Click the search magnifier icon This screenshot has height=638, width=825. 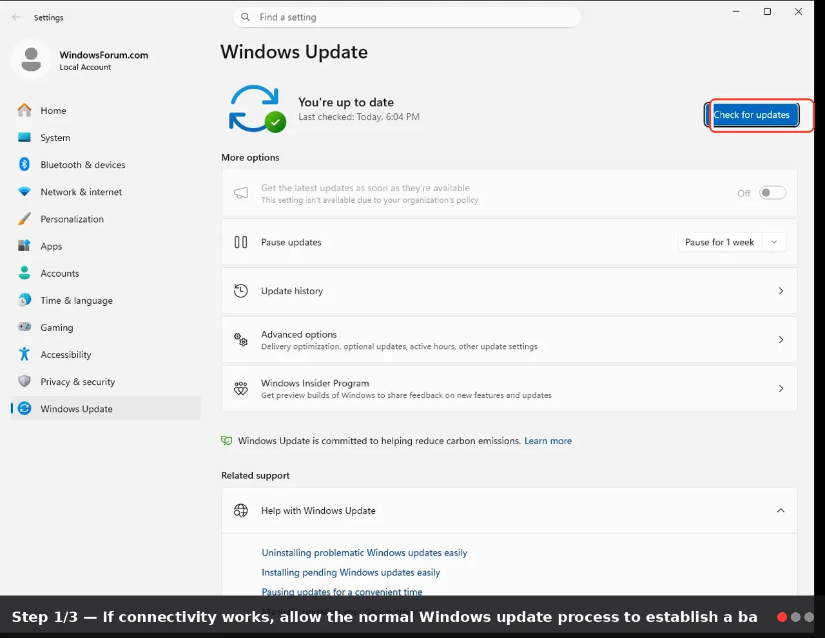[x=246, y=17]
